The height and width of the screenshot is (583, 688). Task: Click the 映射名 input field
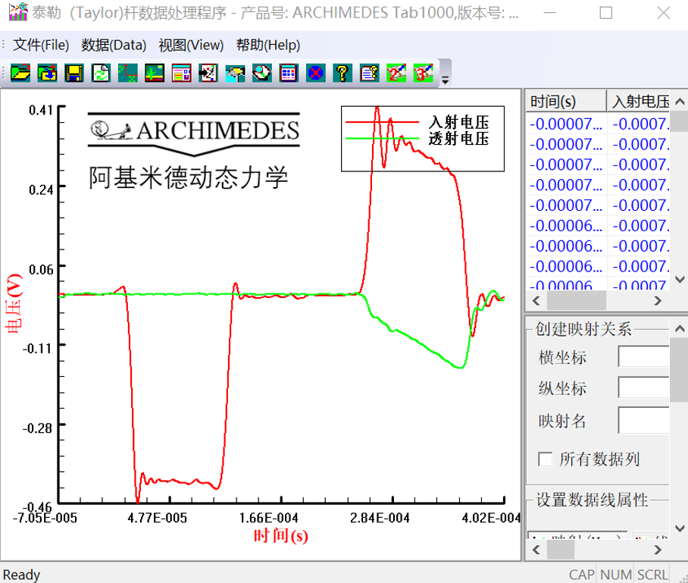coord(643,420)
